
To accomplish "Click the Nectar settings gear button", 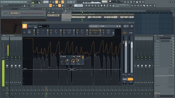I will [x=125, y=26].
